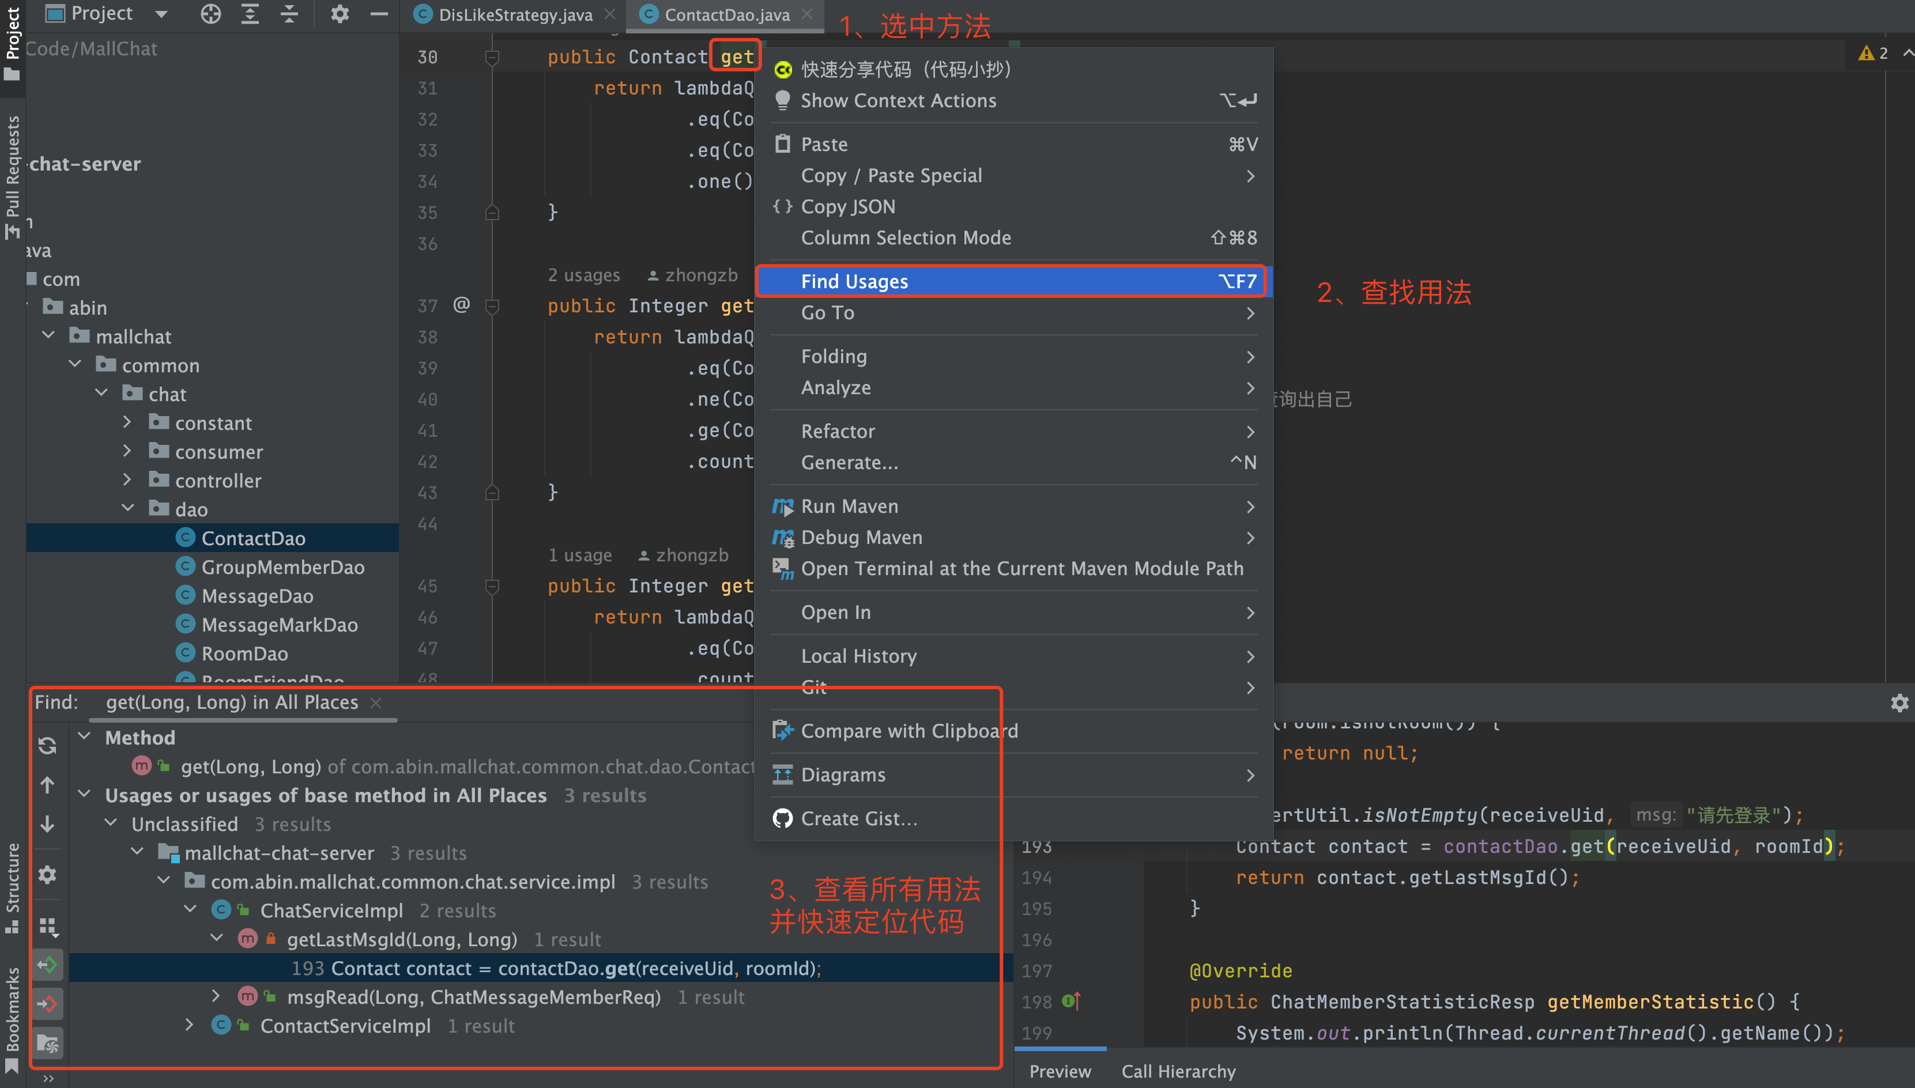Click the rerun refresh icon in Find panel

pos(47,745)
